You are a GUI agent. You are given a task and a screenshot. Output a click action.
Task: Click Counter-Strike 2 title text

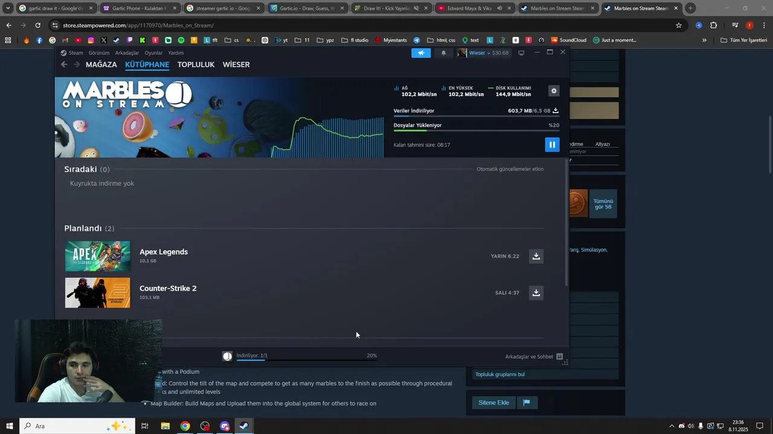168,289
